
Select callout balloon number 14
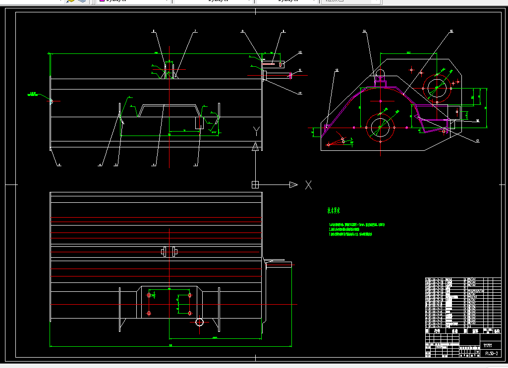364,31
